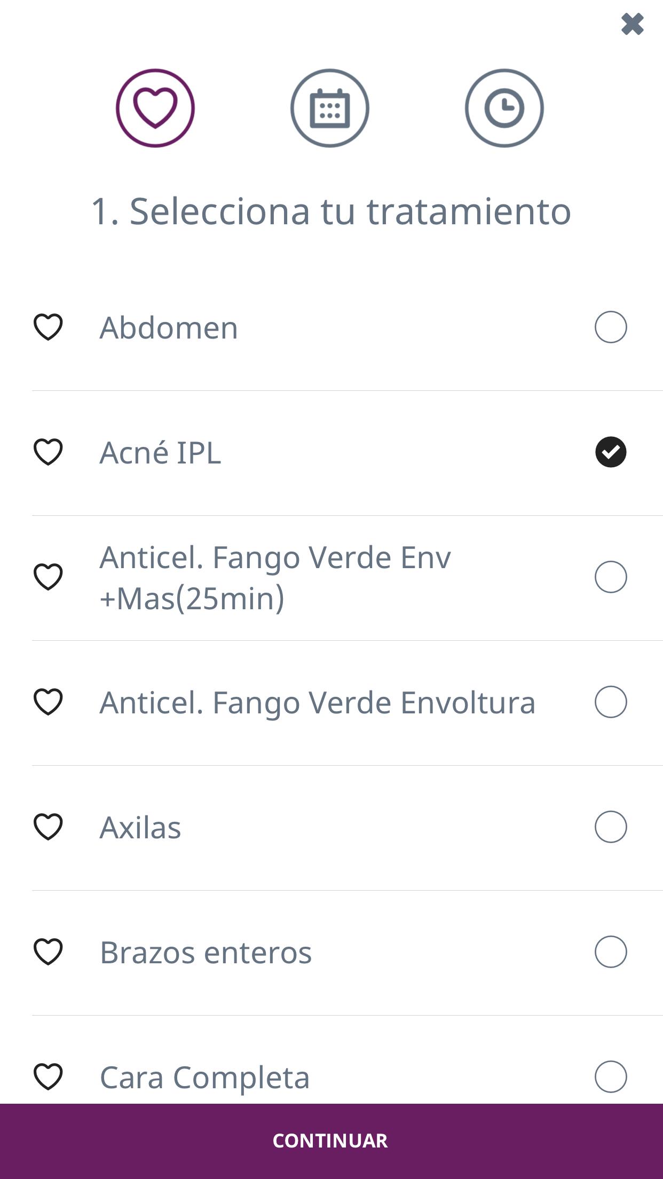Close the treatment selection screen
This screenshot has height=1179, width=663.
633,24
